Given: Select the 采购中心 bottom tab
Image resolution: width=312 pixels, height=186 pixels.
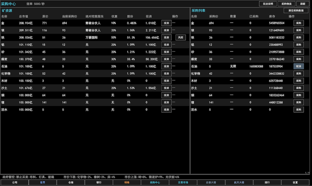Looking at the screenshot, I should (155, 183).
